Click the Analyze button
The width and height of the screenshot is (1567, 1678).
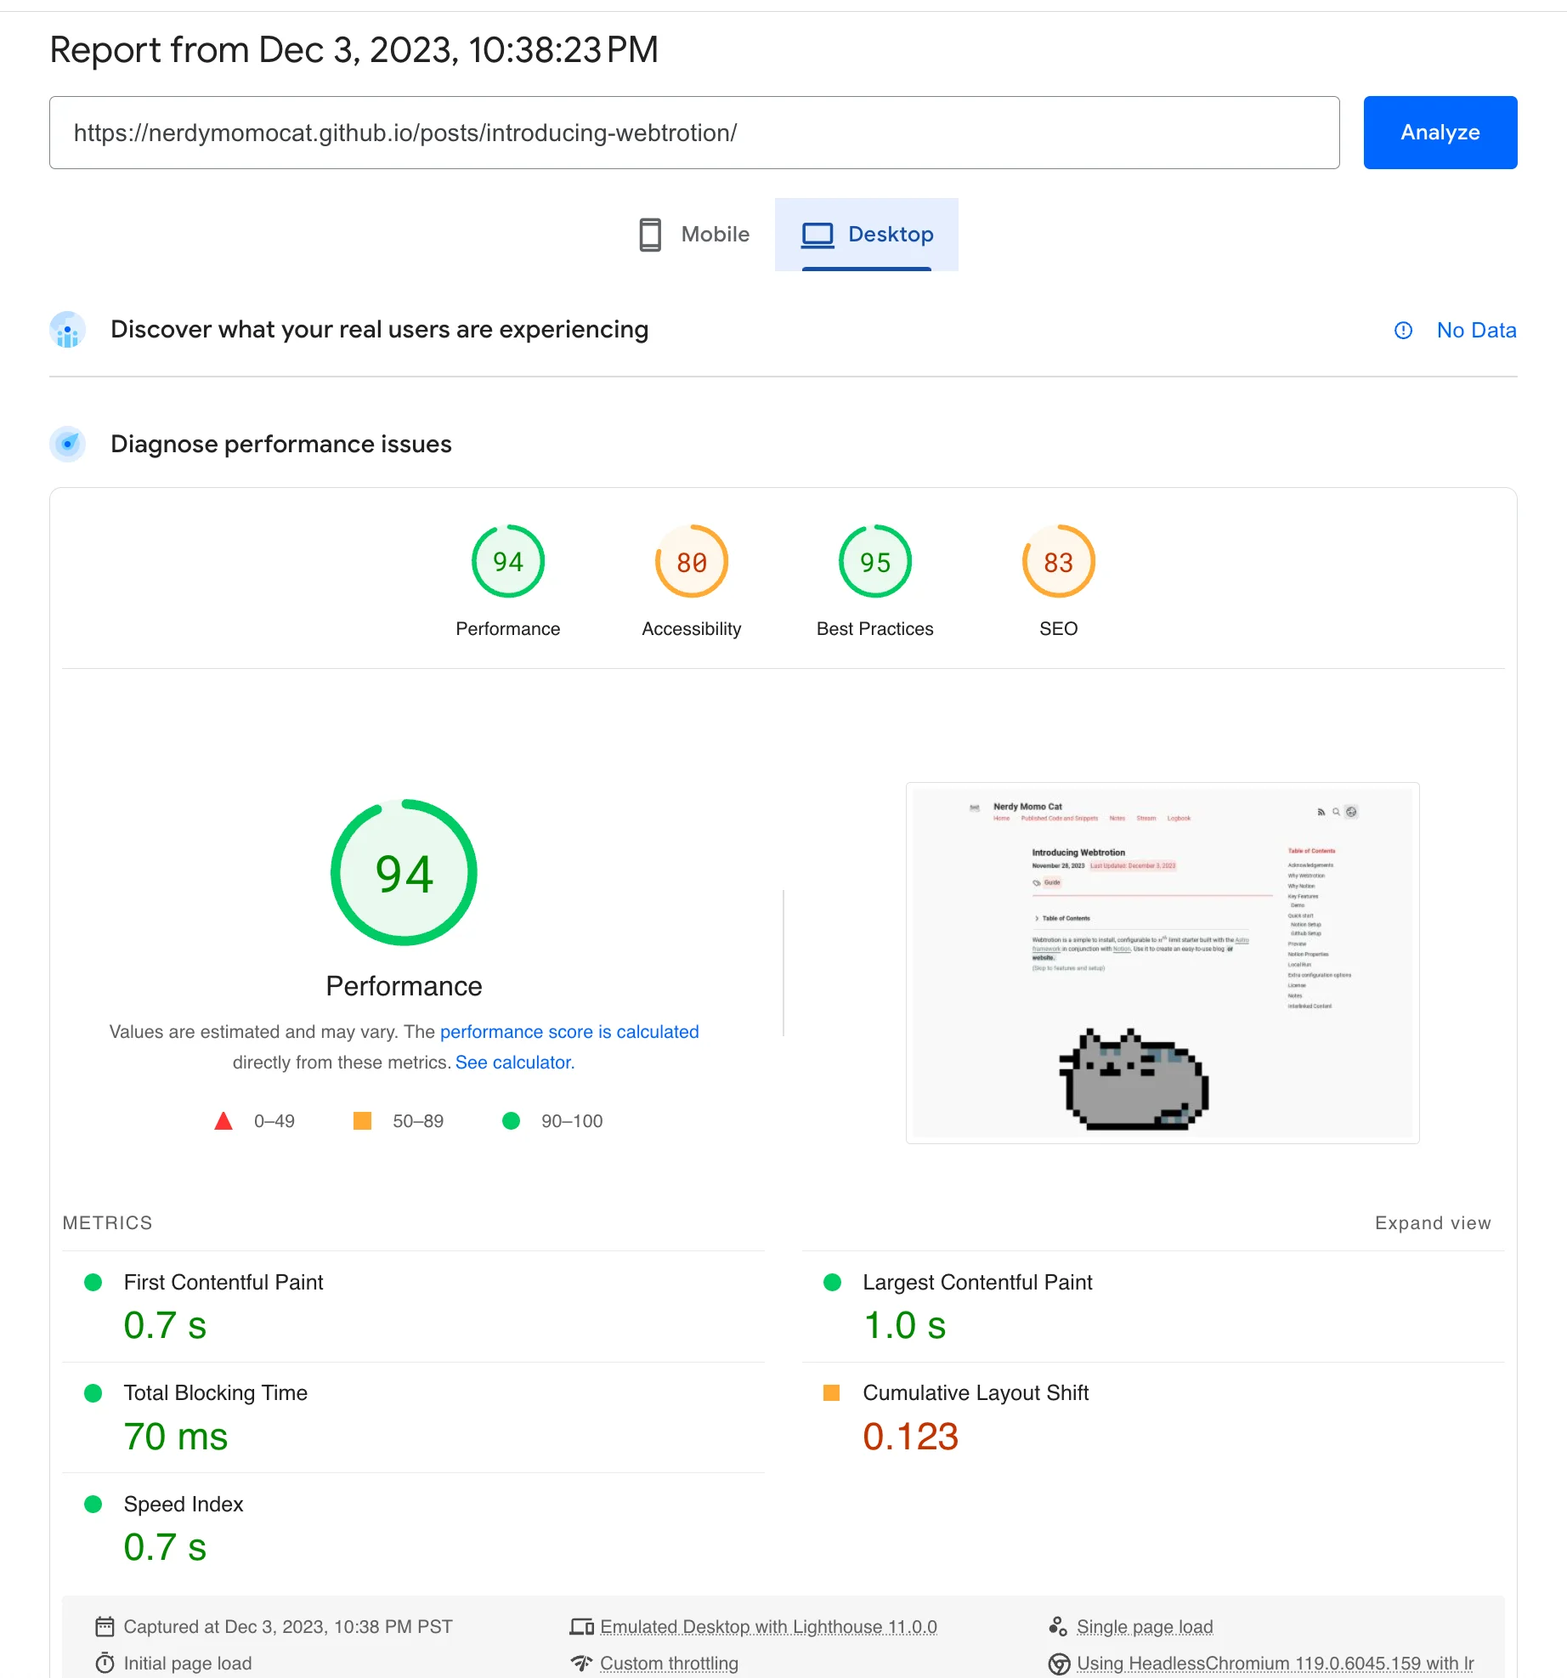click(x=1440, y=133)
